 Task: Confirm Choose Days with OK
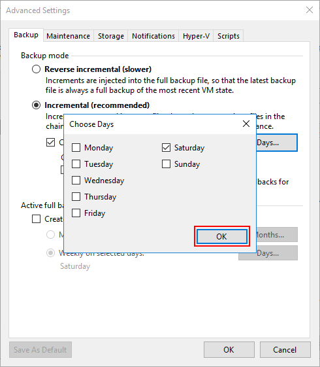tap(221, 236)
